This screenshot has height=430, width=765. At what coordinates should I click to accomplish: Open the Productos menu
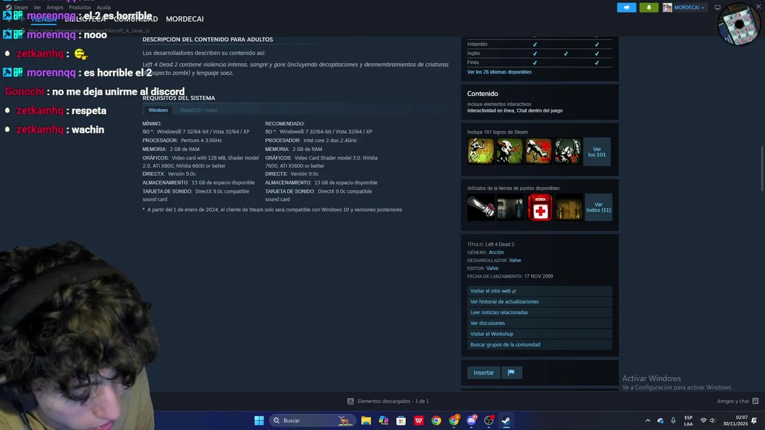(x=80, y=8)
